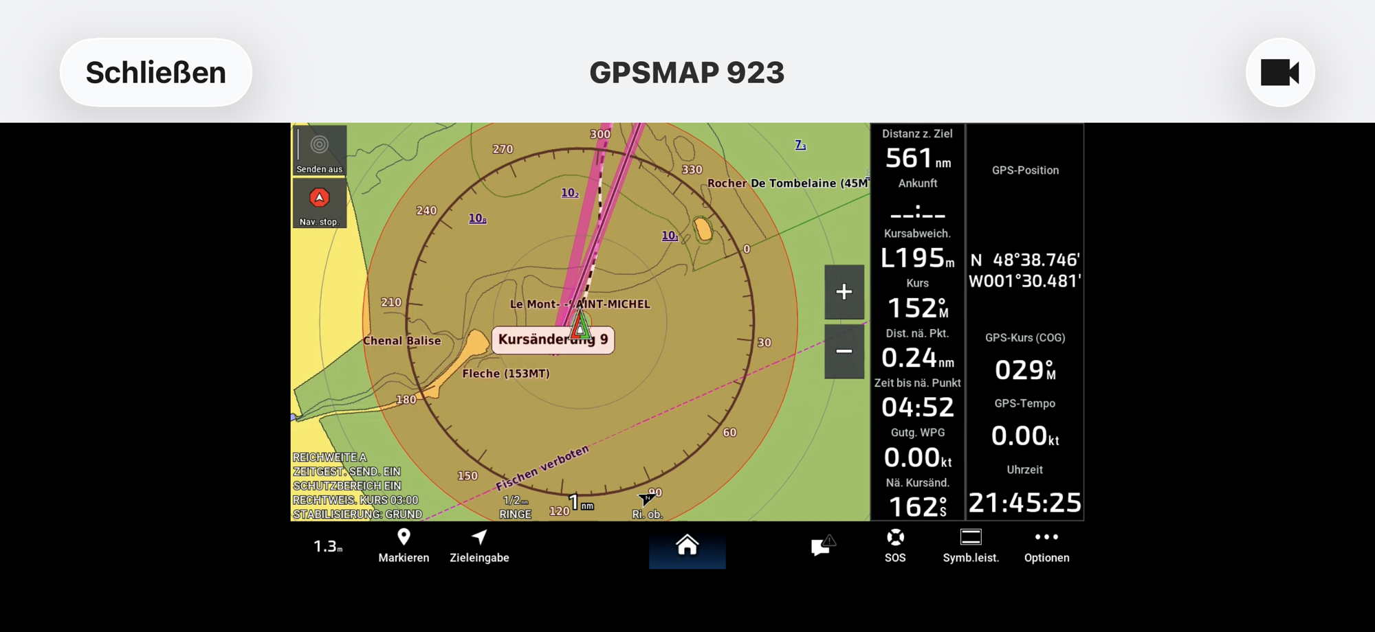The height and width of the screenshot is (632, 1375).
Task: Tap the Uhrzeit 21:45:25 clock
Action: [x=1024, y=503]
